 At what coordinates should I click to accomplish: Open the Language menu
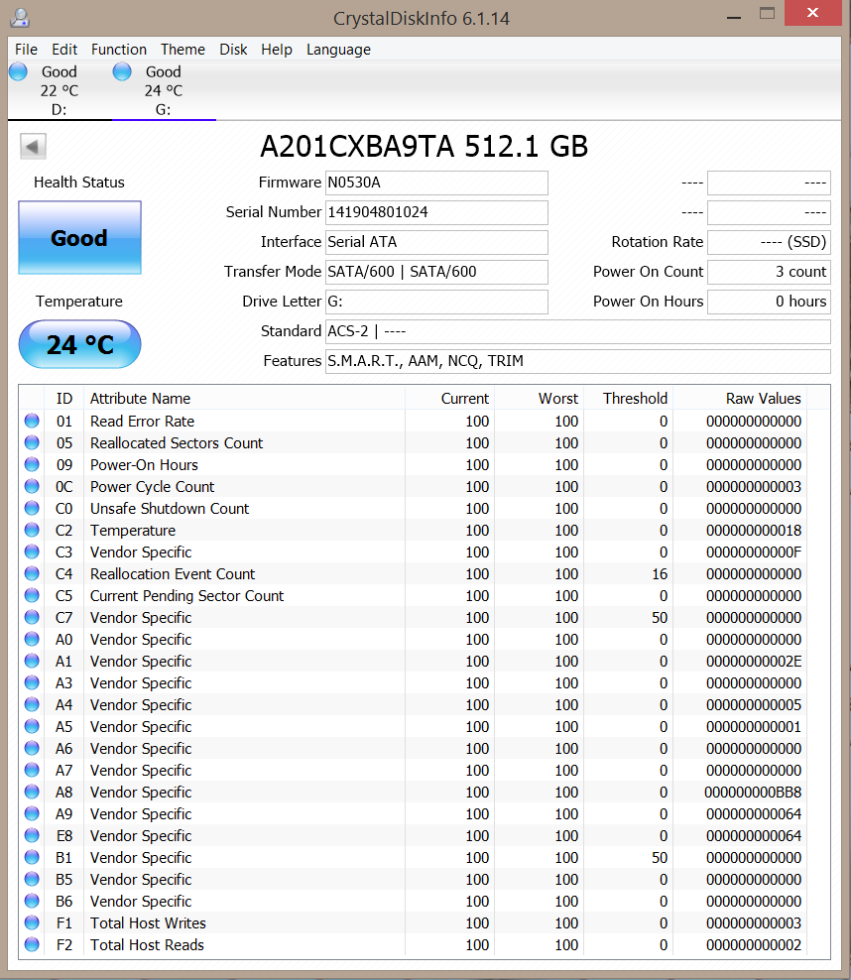tap(338, 50)
